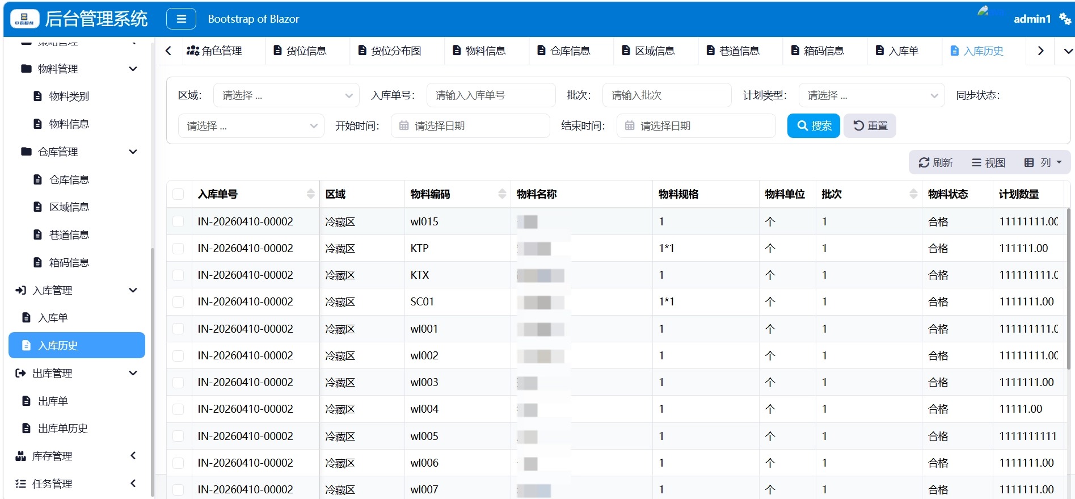Check the row checkbox for material wl015

(x=178, y=221)
